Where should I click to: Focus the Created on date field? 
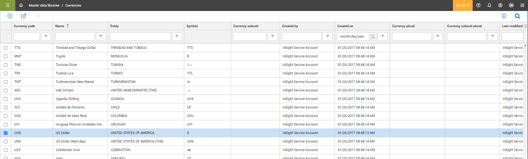(x=353, y=37)
